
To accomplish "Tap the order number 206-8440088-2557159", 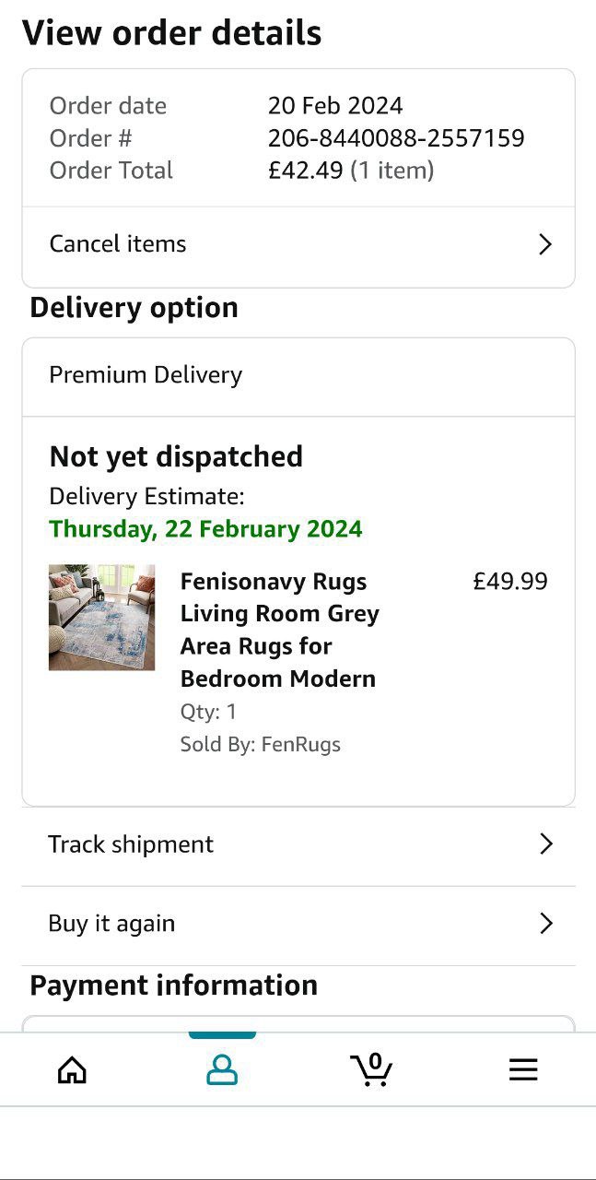I will coord(396,138).
